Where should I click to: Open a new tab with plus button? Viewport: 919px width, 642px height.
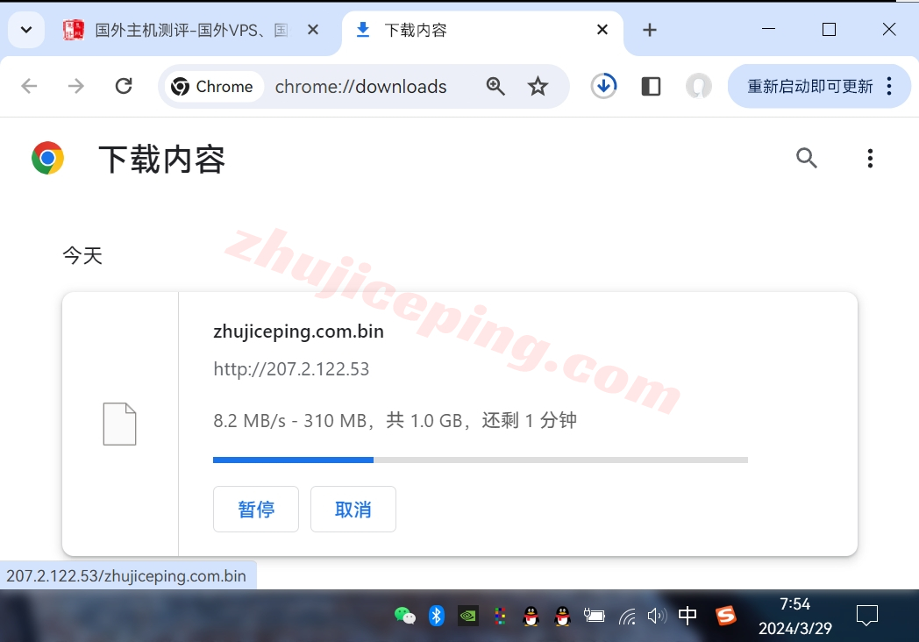[650, 30]
